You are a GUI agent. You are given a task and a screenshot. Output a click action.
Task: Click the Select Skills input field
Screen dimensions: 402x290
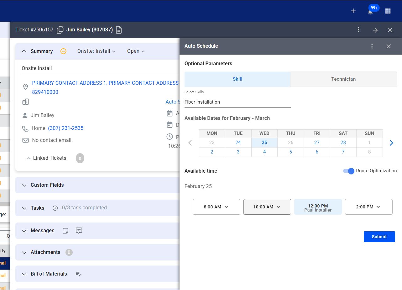237,102
